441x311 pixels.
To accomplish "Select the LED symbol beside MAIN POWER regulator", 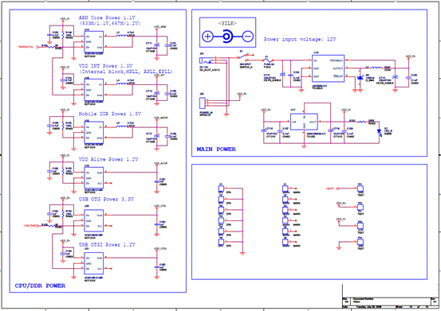I will (x=379, y=131).
